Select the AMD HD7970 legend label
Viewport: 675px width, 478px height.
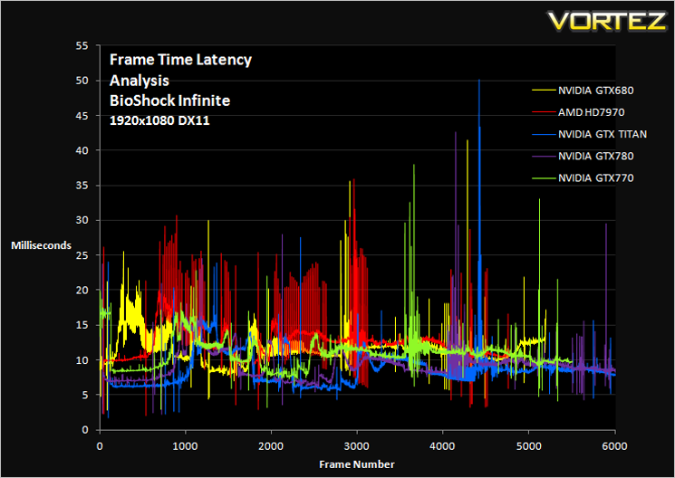click(x=591, y=113)
